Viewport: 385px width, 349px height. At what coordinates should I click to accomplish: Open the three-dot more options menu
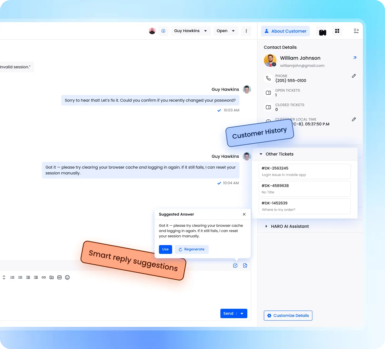click(246, 31)
